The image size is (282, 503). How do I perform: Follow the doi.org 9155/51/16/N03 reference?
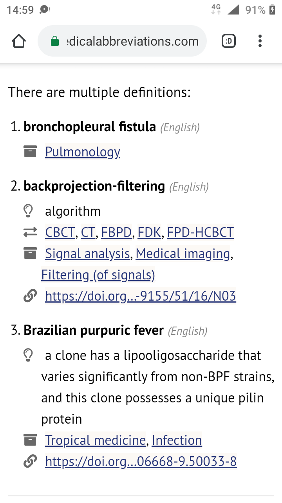coord(141,296)
